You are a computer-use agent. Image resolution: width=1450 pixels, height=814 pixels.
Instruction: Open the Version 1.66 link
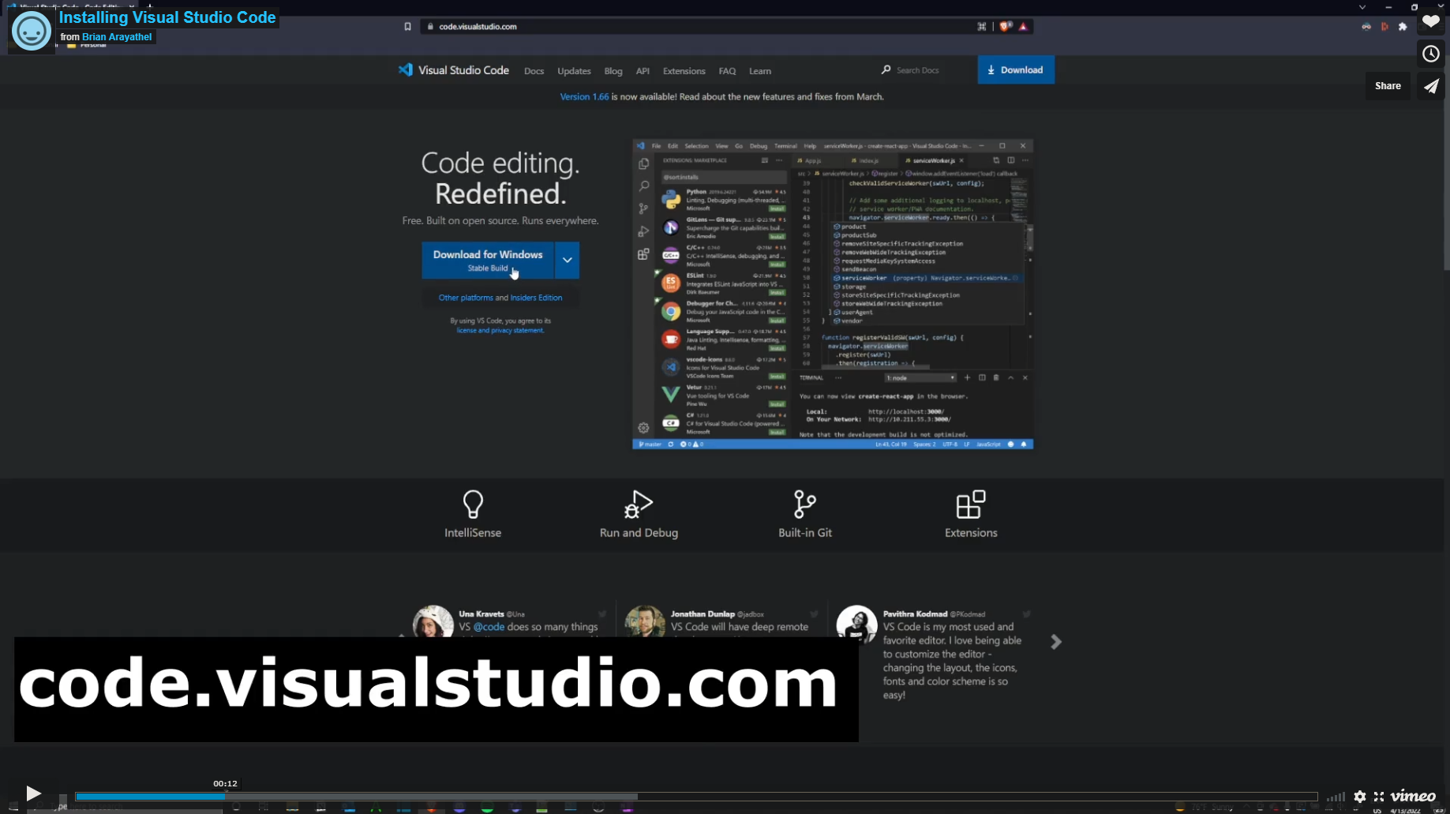pos(584,96)
